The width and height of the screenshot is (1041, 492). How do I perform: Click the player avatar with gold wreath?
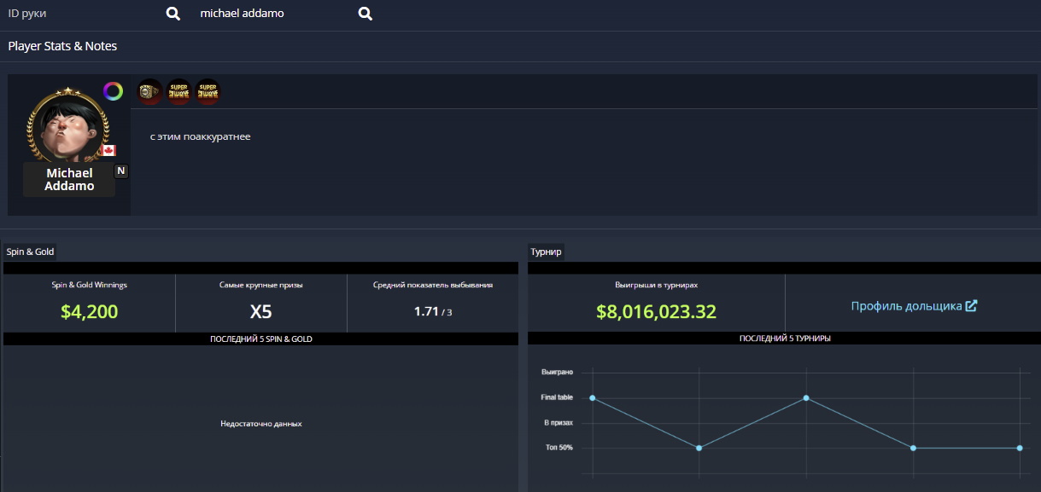click(x=69, y=126)
